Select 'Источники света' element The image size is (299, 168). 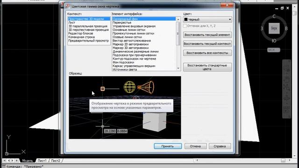click(x=125, y=70)
